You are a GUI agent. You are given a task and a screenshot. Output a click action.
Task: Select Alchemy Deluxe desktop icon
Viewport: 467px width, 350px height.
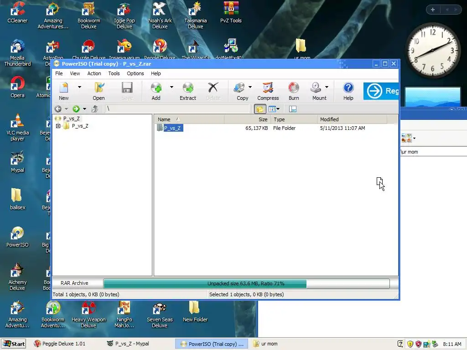(18, 277)
